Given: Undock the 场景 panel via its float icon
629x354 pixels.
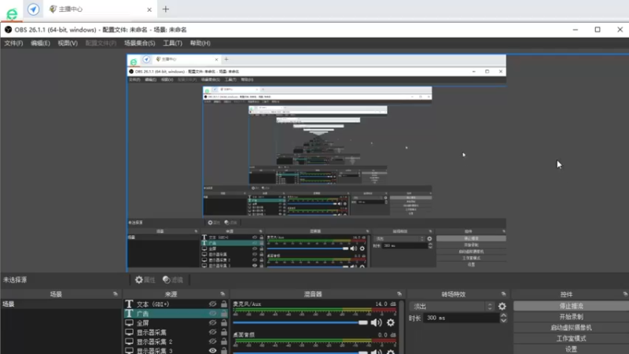Looking at the screenshot, I should (x=116, y=293).
